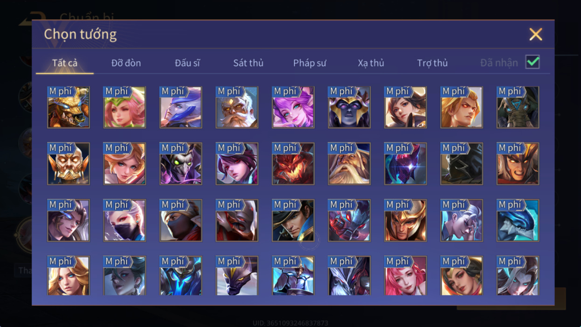Select the cowboy hat gunslinger hero
Screen dimensions: 581x327
(293, 220)
